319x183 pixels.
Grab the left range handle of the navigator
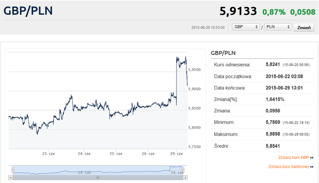click(13, 170)
